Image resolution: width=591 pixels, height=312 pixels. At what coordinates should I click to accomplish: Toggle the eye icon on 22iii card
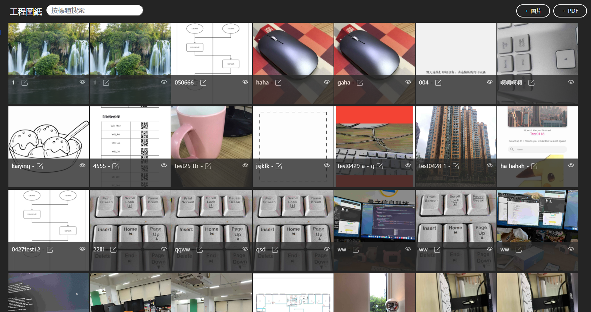tap(164, 249)
